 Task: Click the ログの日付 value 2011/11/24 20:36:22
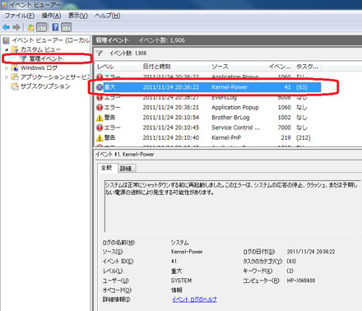(x=311, y=252)
